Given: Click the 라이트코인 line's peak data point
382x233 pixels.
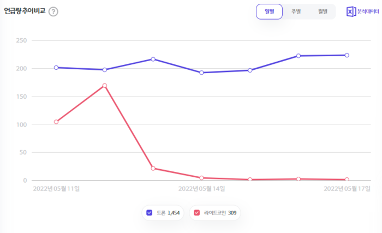Looking at the screenshot, I should (x=104, y=86).
